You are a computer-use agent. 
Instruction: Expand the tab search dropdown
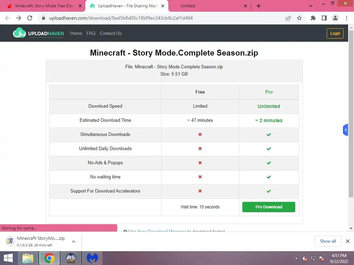pyautogui.click(x=311, y=6)
